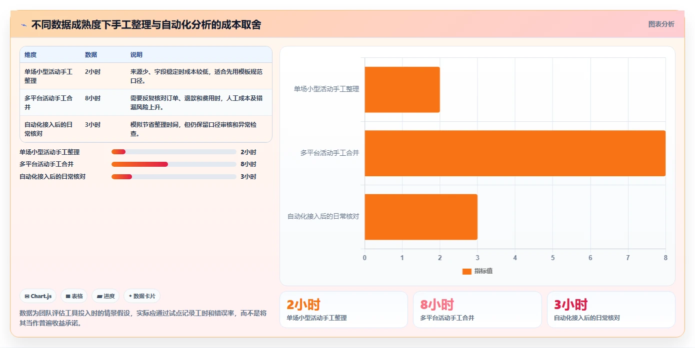Click the longest chart bar, 多平台活动手工合并

click(x=515, y=153)
